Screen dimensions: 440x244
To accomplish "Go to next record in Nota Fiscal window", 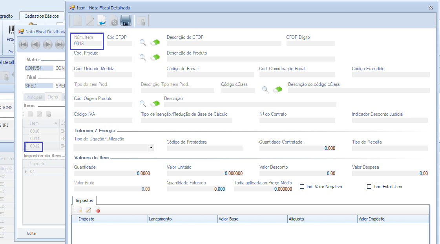I will 48,44.
